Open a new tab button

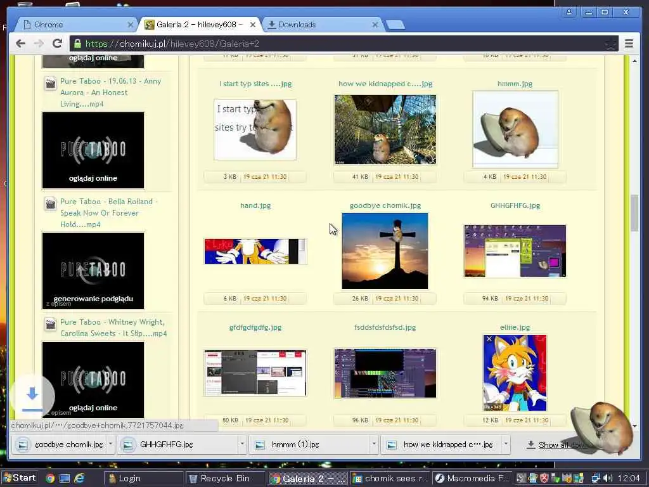coord(395,25)
